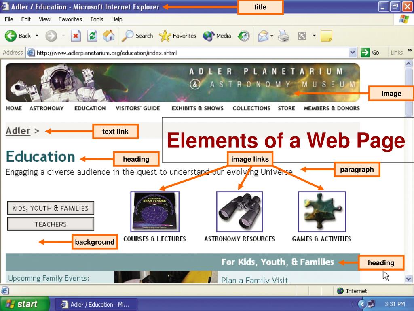
Task: Open the Back button history dropdown
Action: (37, 36)
